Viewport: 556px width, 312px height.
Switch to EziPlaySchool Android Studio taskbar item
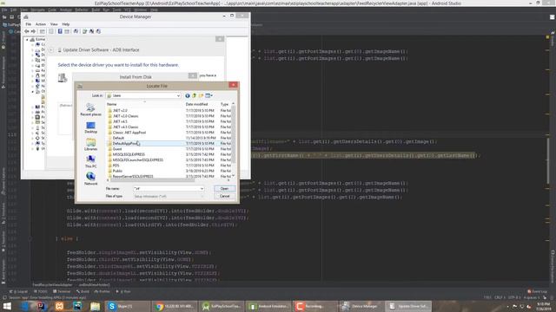pyautogui.click(x=222, y=306)
